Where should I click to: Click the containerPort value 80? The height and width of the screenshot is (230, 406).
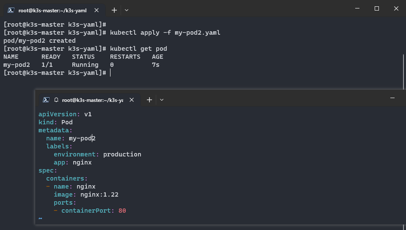click(122, 211)
